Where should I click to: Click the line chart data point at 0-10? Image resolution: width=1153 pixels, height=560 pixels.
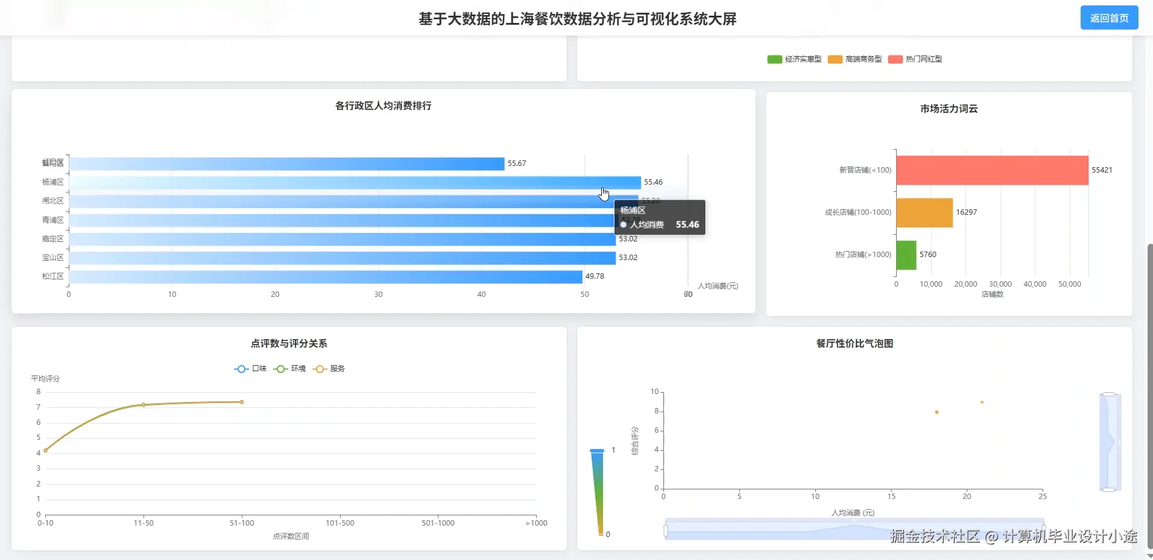point(45,450)
